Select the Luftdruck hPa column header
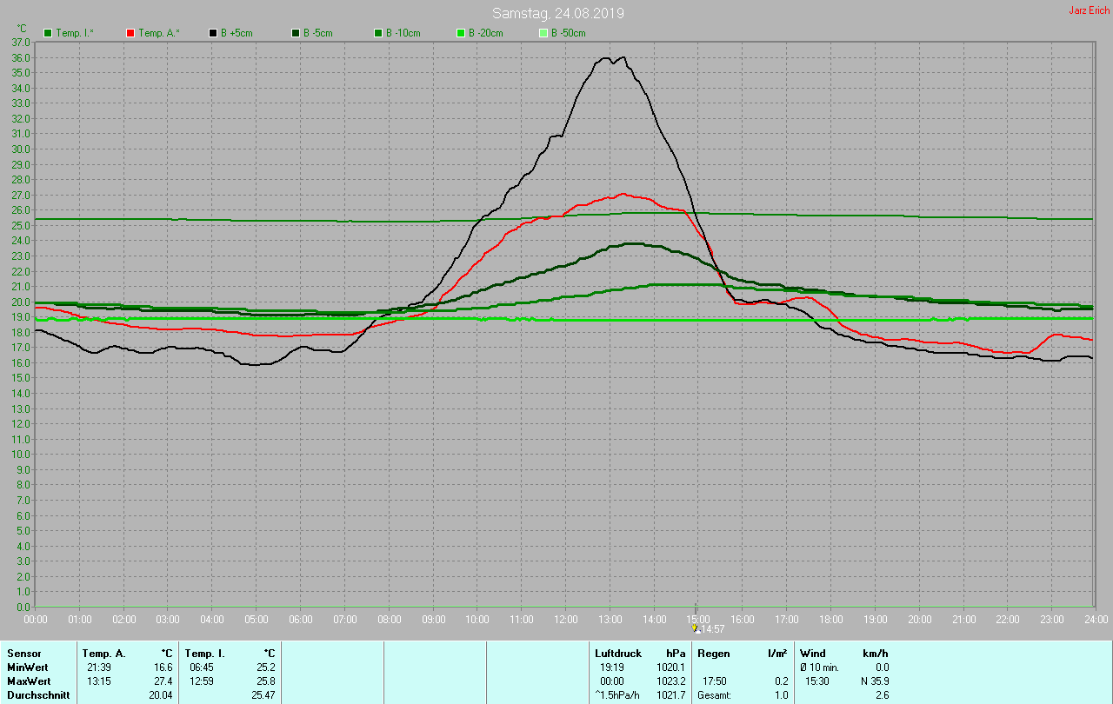This screenshot has width=1113, height=704. coord(640,653)
